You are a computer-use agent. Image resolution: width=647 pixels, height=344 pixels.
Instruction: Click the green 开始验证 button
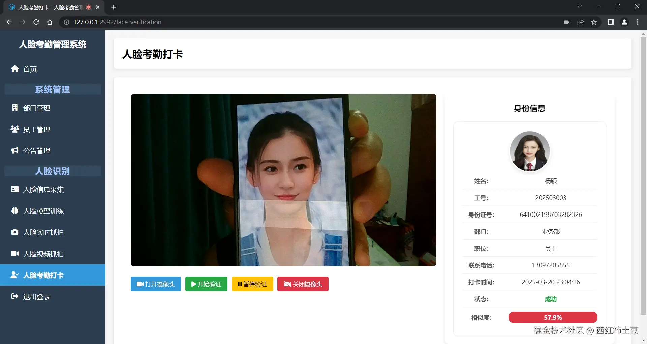[206, 284]
